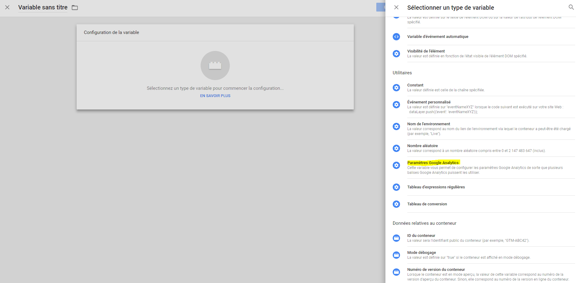Click the ID du conteneur icon
Screen dimensions: 576x283
coord(396,238)
